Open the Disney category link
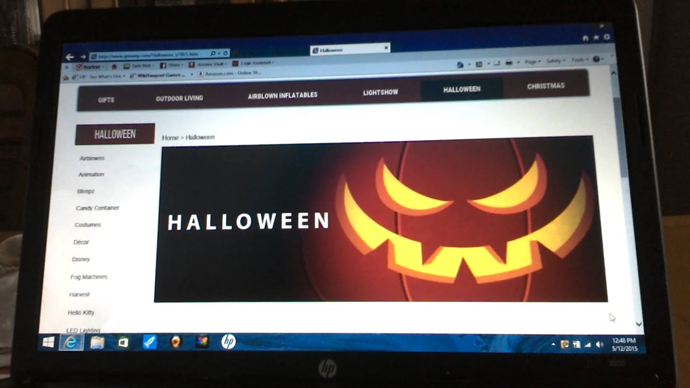This screenshot has height=388, width=690. [81, 260]
